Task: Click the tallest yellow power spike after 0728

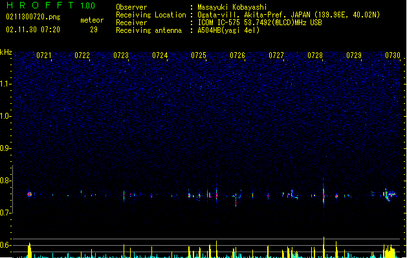Action: pyautogui.click(x=324, y=247)
